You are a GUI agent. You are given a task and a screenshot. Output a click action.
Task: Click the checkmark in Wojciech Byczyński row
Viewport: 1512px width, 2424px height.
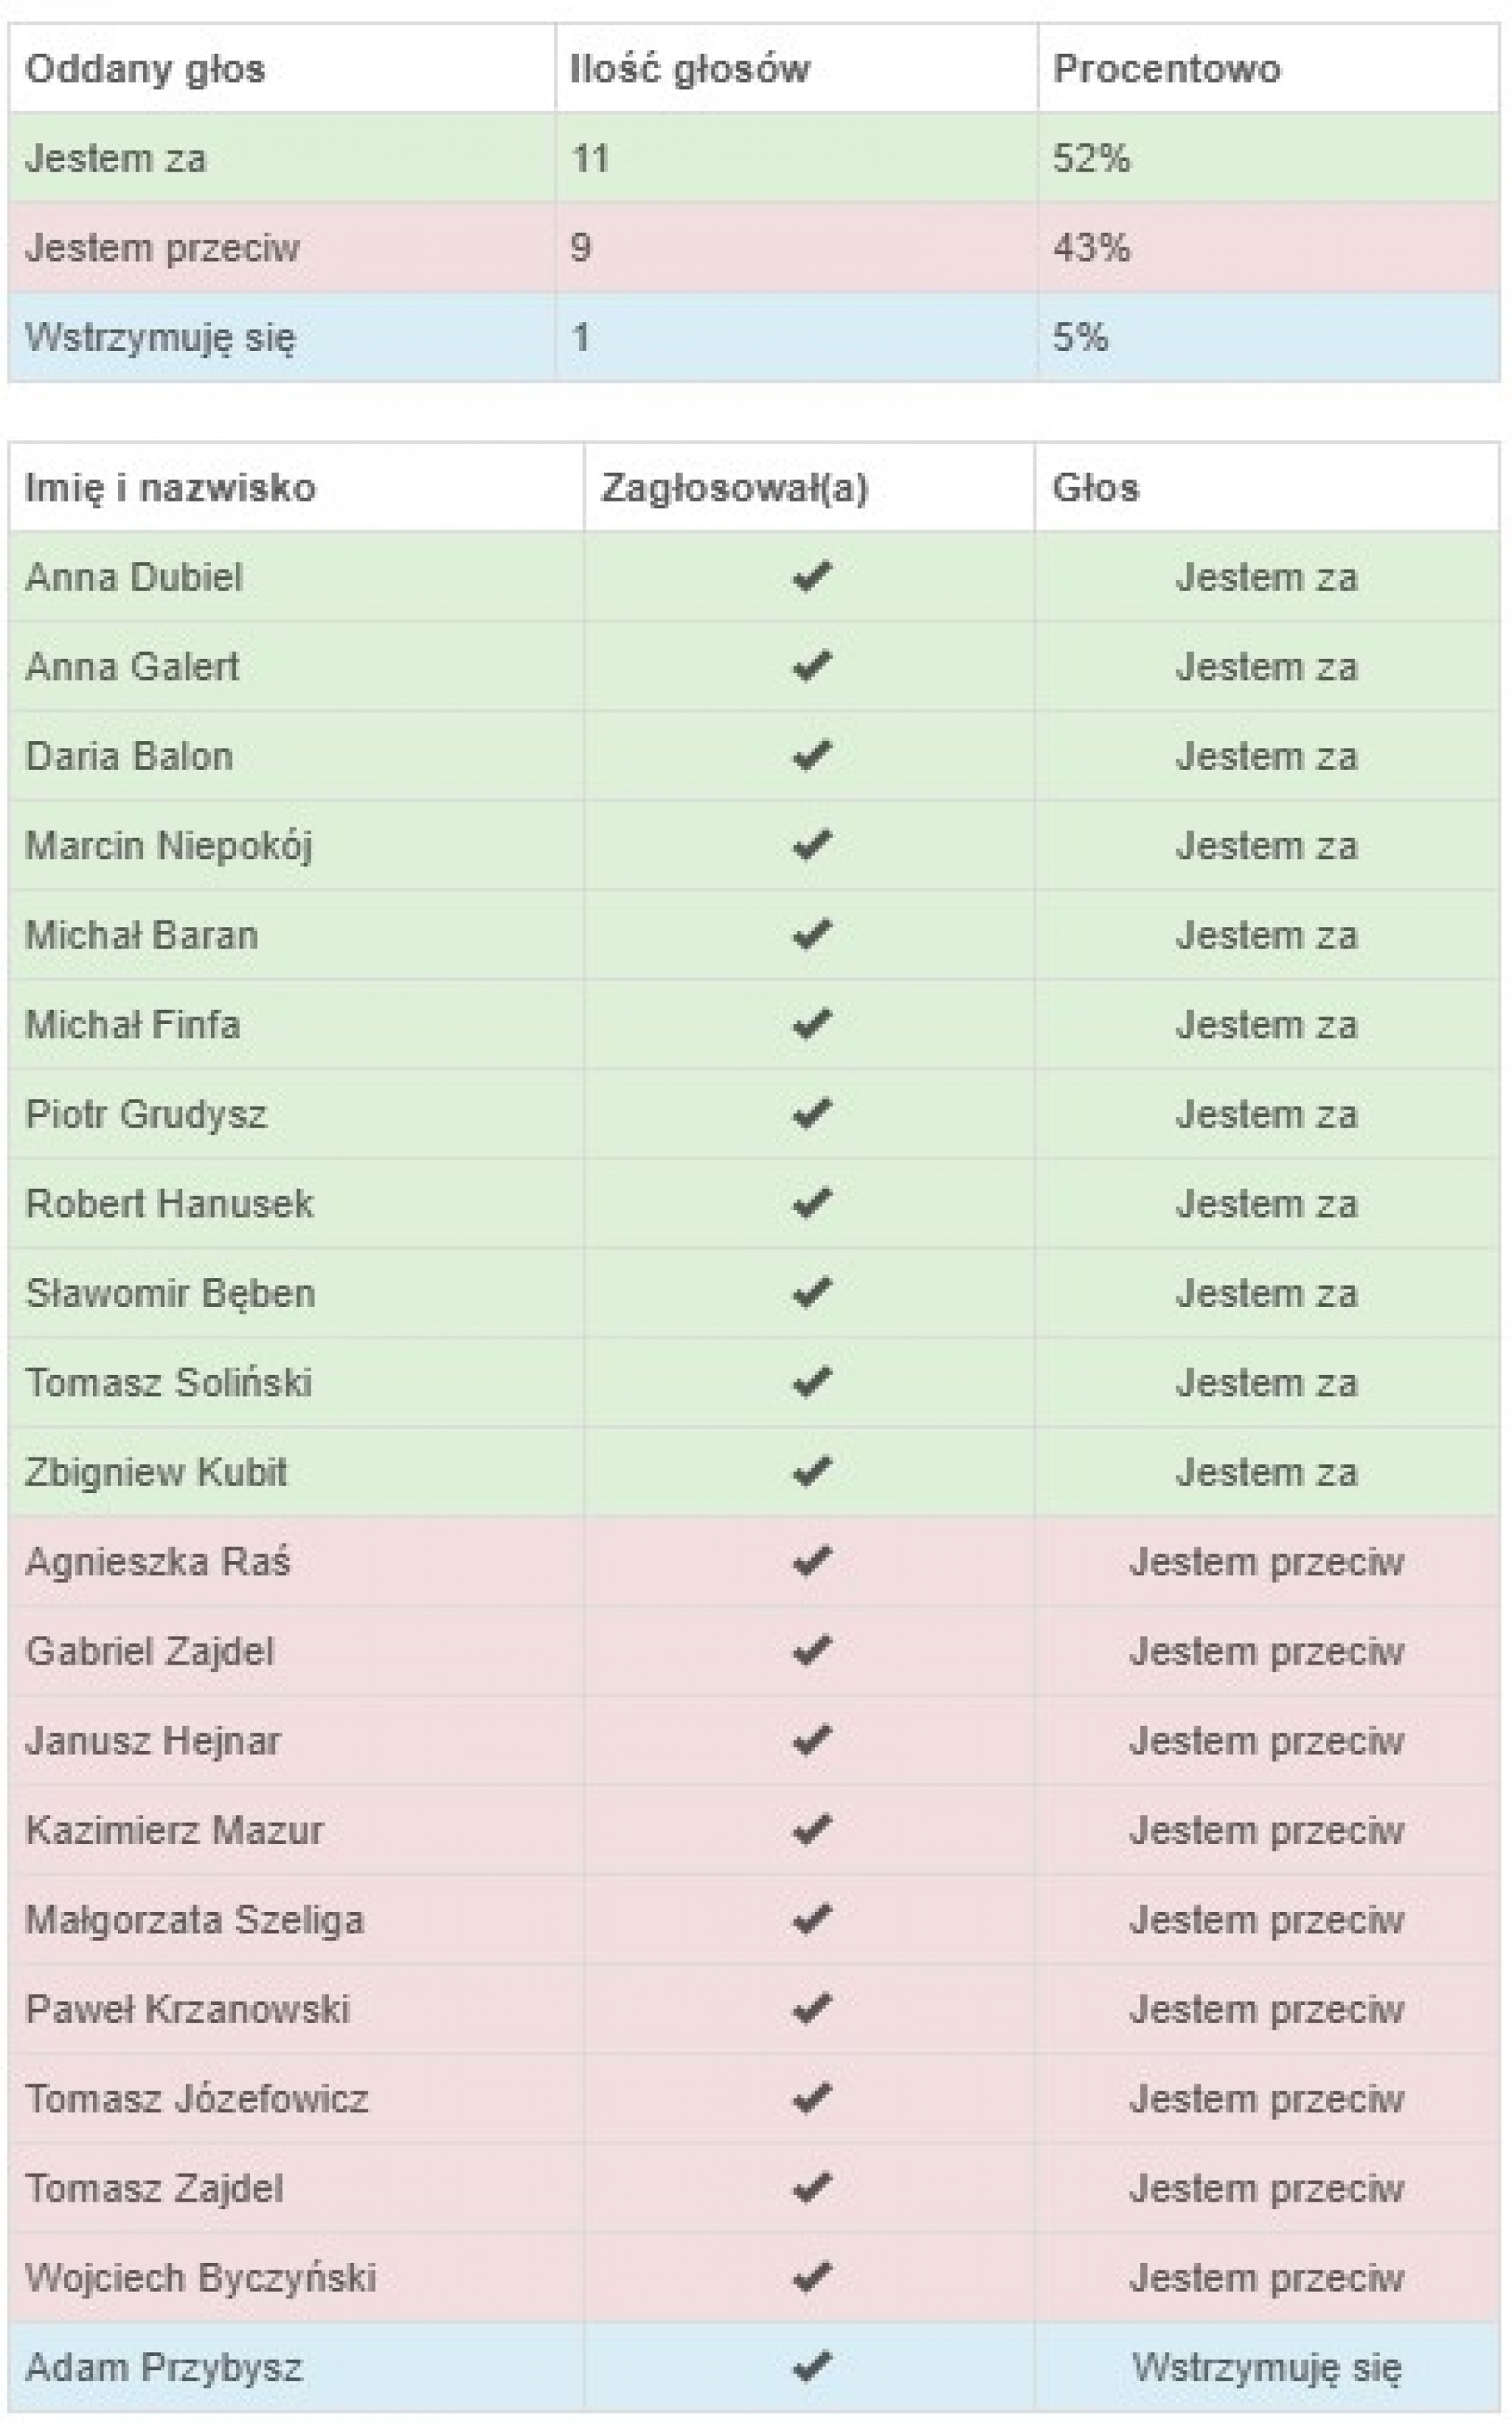tap(811, 2278)
